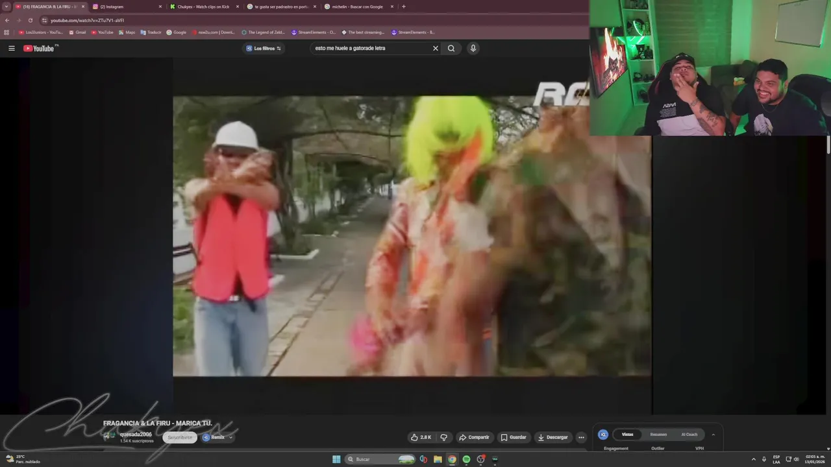Select the AI Coach tab

(689, 435)
